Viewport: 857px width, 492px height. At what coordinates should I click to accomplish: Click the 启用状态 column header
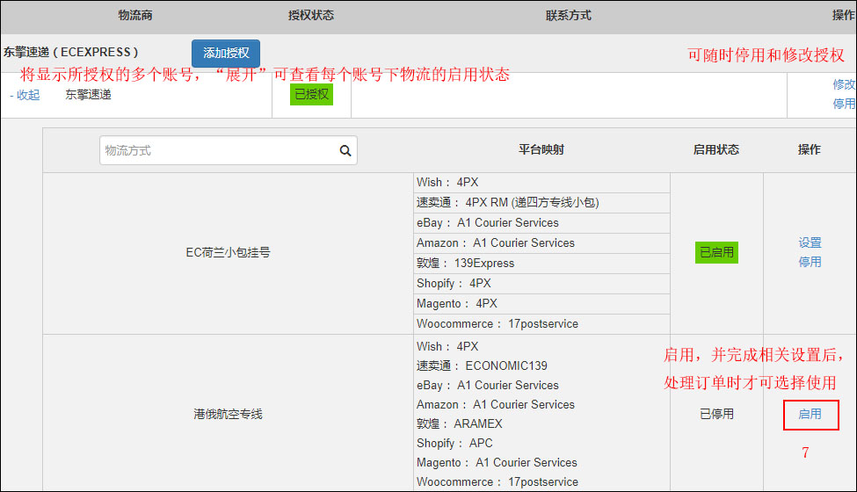click(x=716, y=149)
